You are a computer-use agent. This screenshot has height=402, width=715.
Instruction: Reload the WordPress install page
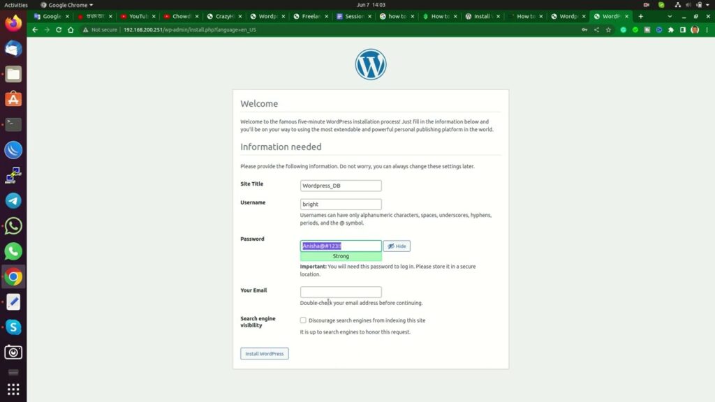59,29
